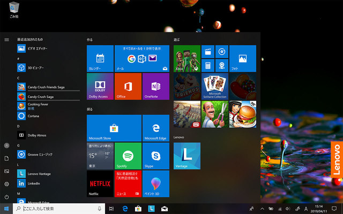Select Candy Crush Saga list entry
The width and height of the screenshot is (343, 214).
point(49,96)
